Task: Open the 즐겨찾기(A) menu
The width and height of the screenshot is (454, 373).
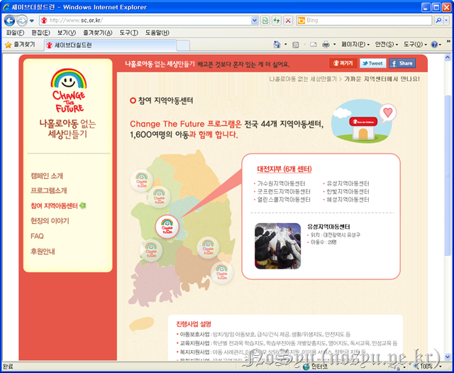Action: click(98, 33)
